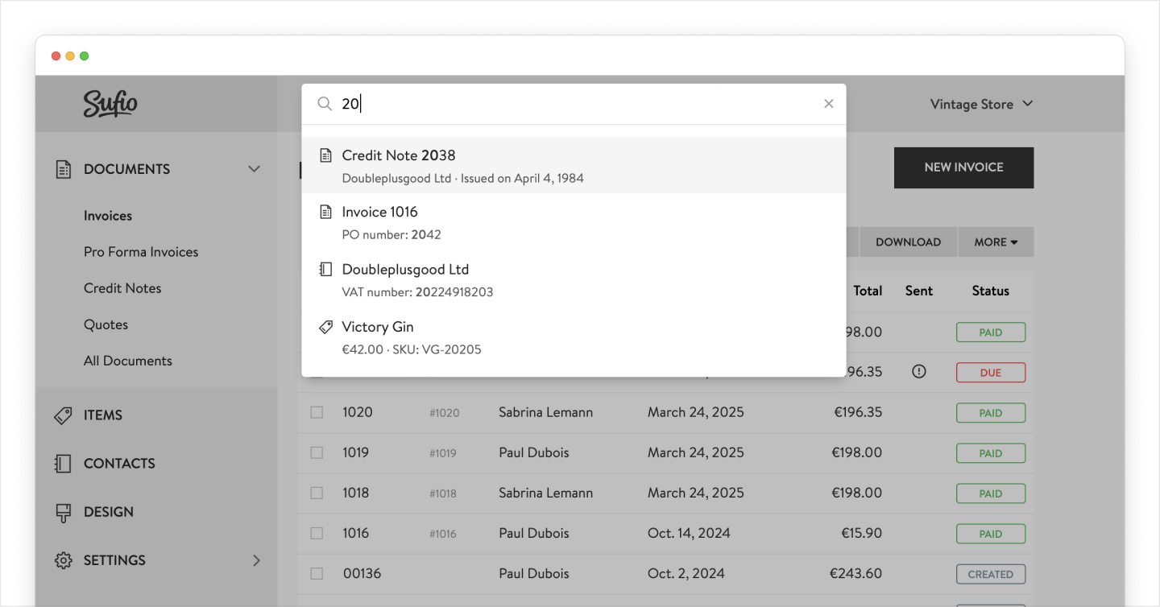
Task: Collapse the Documents section chevron
Action: 254,169
